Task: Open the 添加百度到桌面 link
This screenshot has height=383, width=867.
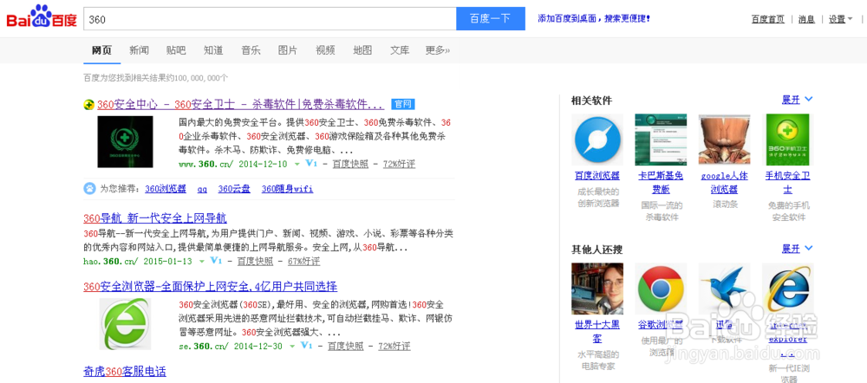Action: (594, 19)
